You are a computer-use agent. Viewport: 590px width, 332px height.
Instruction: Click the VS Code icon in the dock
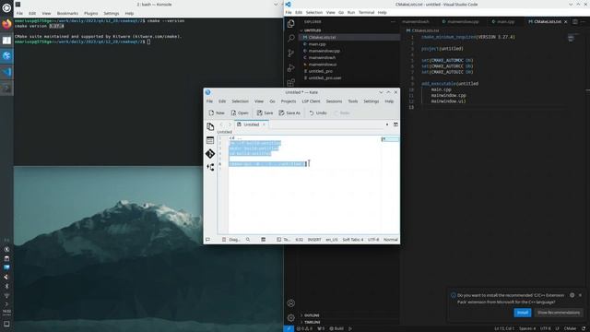pyautogui.click(x=6, y=72)
